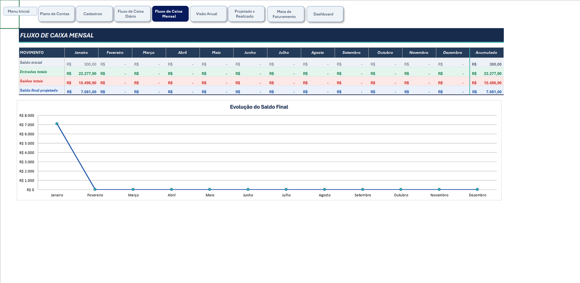
Task: Select the Abril label on the chart axis
Action: click(x=171, y=195)
